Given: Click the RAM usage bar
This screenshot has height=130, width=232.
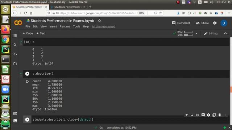Looking at the screenshot, I should 188,32.
